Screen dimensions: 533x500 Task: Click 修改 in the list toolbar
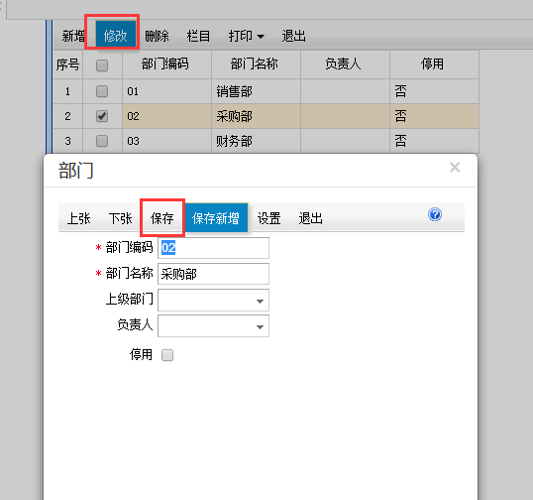[116, 36]
